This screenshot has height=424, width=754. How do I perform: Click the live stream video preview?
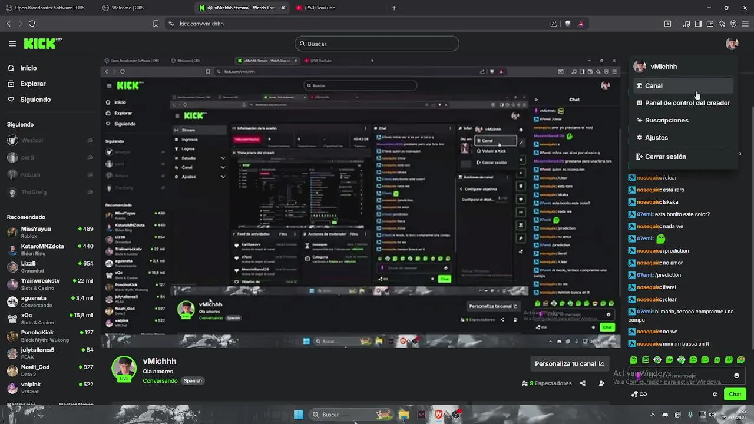tap(361, 201)
